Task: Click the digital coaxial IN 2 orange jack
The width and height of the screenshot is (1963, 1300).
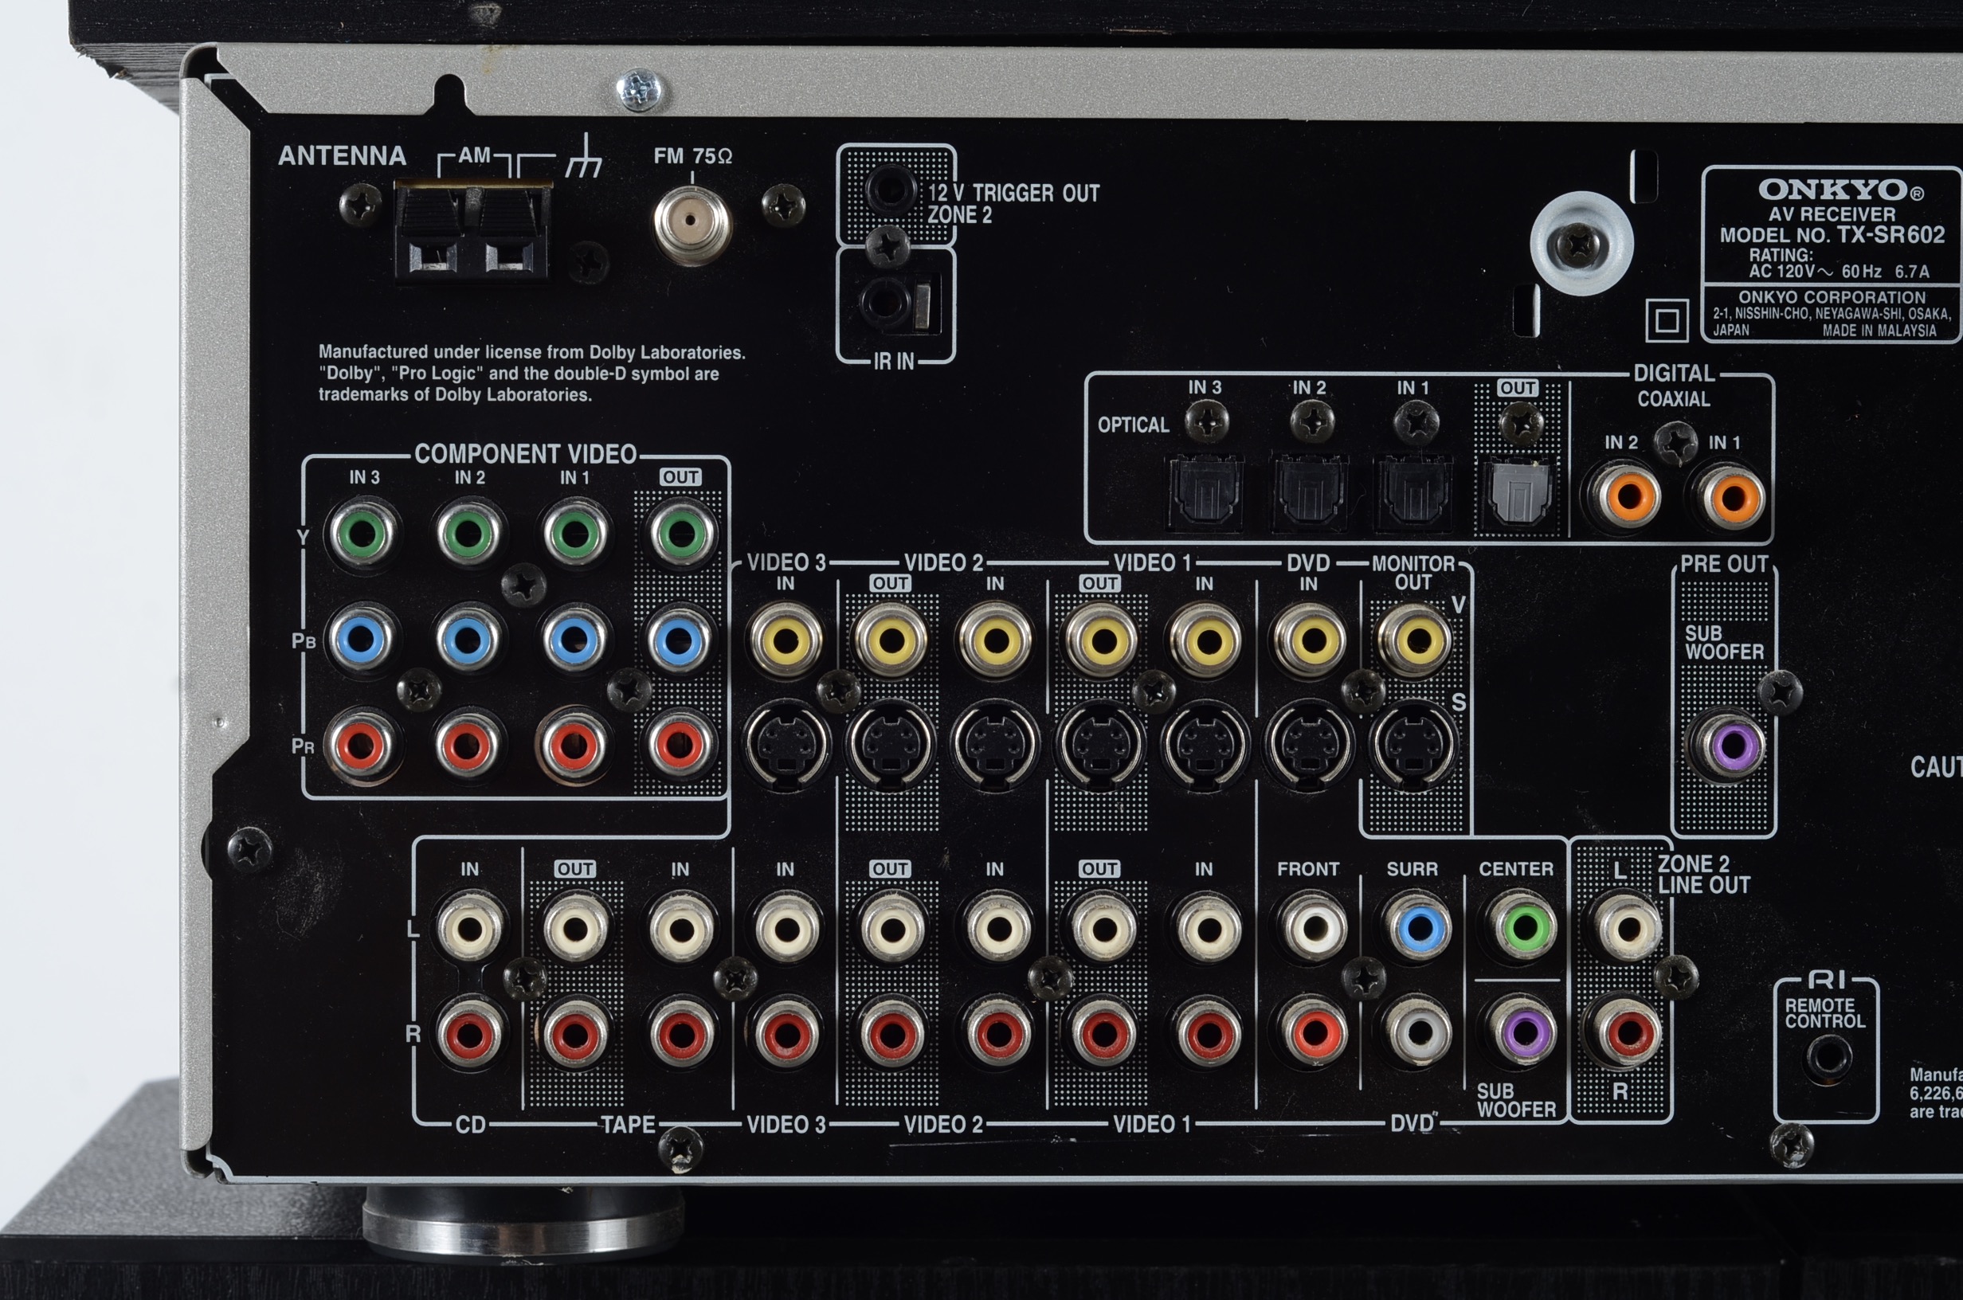Action: (1629, 497)
